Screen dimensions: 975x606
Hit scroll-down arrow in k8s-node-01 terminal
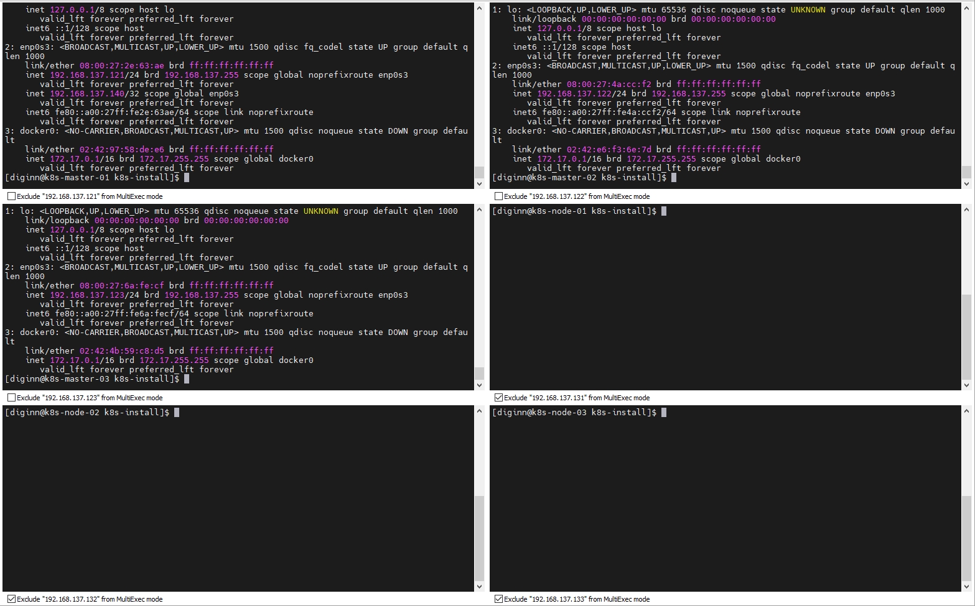(966, 385)
